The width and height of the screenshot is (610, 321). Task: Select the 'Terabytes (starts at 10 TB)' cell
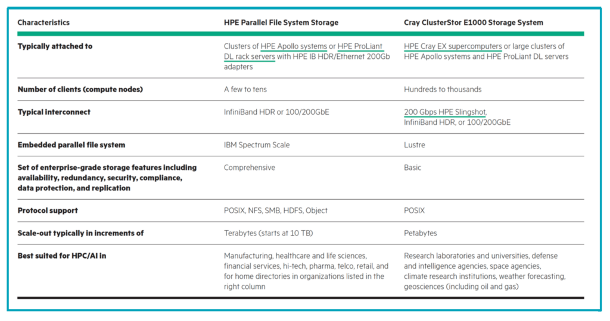(269, 233)
